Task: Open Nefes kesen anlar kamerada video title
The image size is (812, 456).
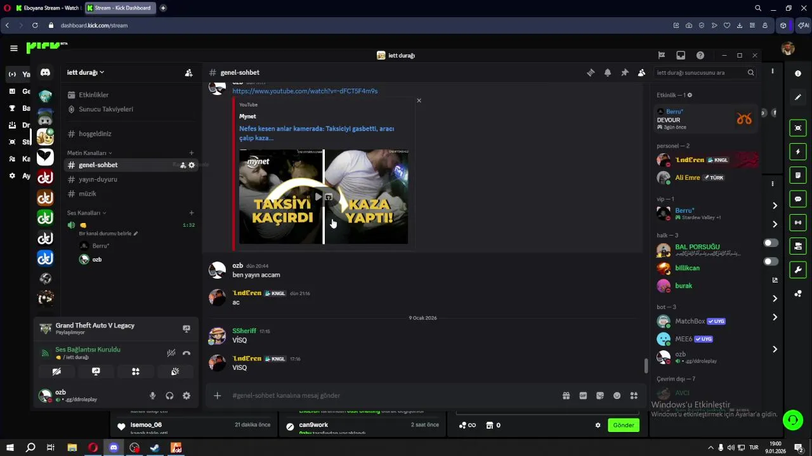Action: coord(317,133)
